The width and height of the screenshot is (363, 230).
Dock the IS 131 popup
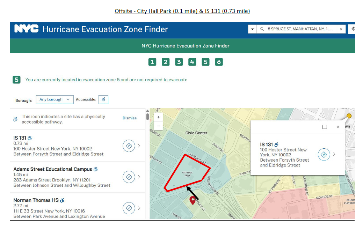(x=325, y=127)
